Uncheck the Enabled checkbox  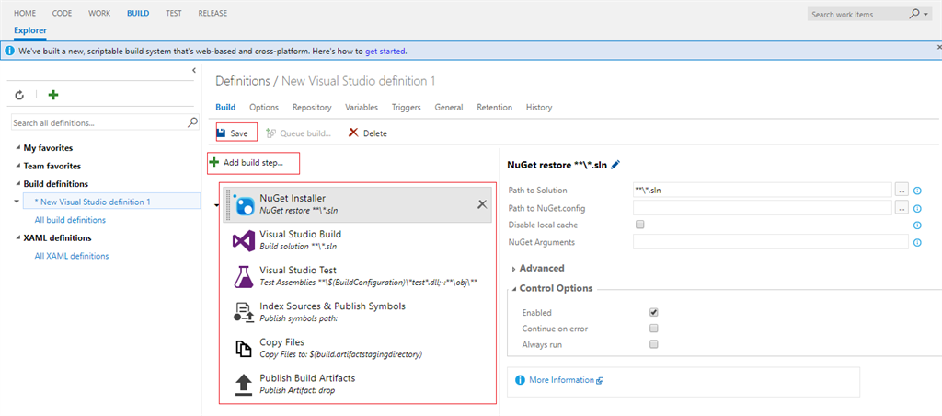[653, 313]
